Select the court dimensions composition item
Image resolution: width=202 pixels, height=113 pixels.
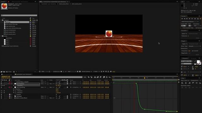point(11,30)
